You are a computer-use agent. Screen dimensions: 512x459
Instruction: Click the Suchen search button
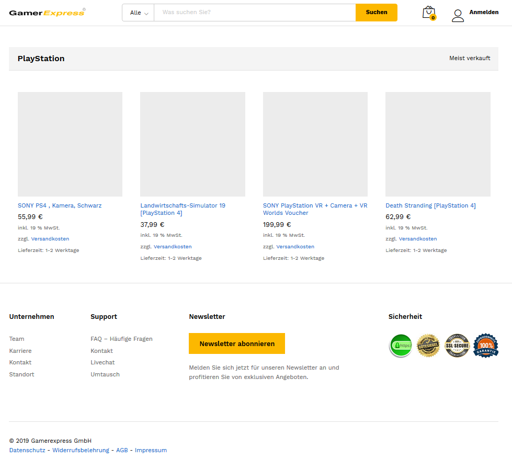377,13
